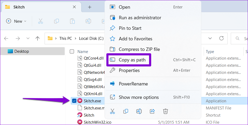Select Desktop in navigation pane
Screen dimensions: 248x125
click(32, 51)
